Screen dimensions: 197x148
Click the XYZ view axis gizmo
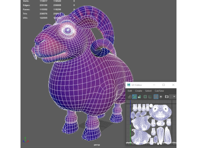25,140
